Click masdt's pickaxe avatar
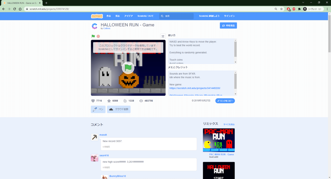Screen dimensions: 331x179 [95, 137]
